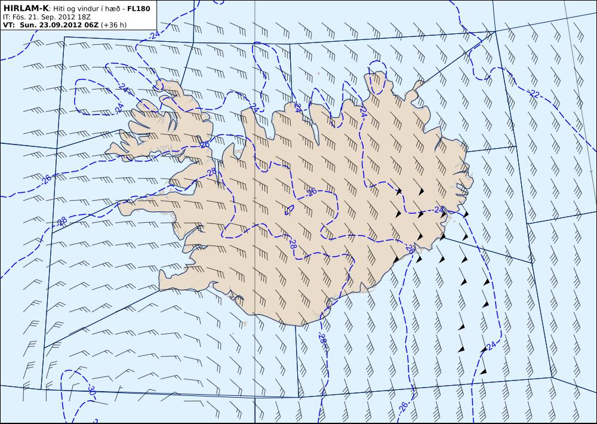The width and height of the screenshot is (597, 424).
Task: Click the HIRLAM-K model name in title box
Action: click(26, 8)
